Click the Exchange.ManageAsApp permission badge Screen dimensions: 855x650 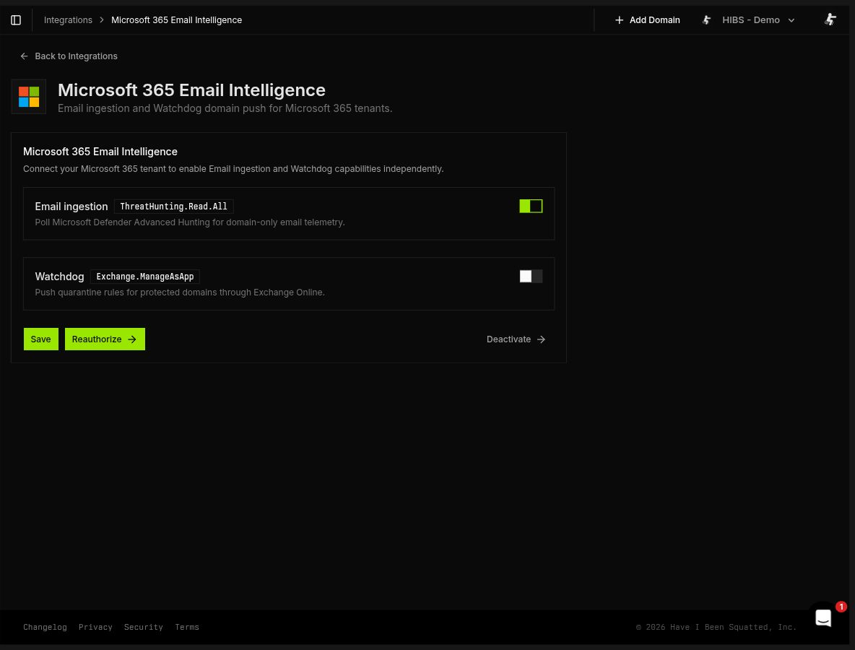pos(145,277)
